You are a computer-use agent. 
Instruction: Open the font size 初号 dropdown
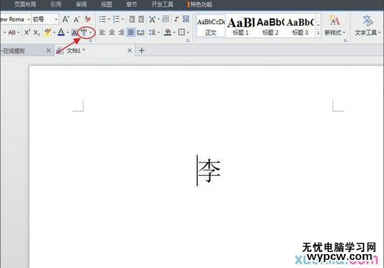click(x=56, y=19)
